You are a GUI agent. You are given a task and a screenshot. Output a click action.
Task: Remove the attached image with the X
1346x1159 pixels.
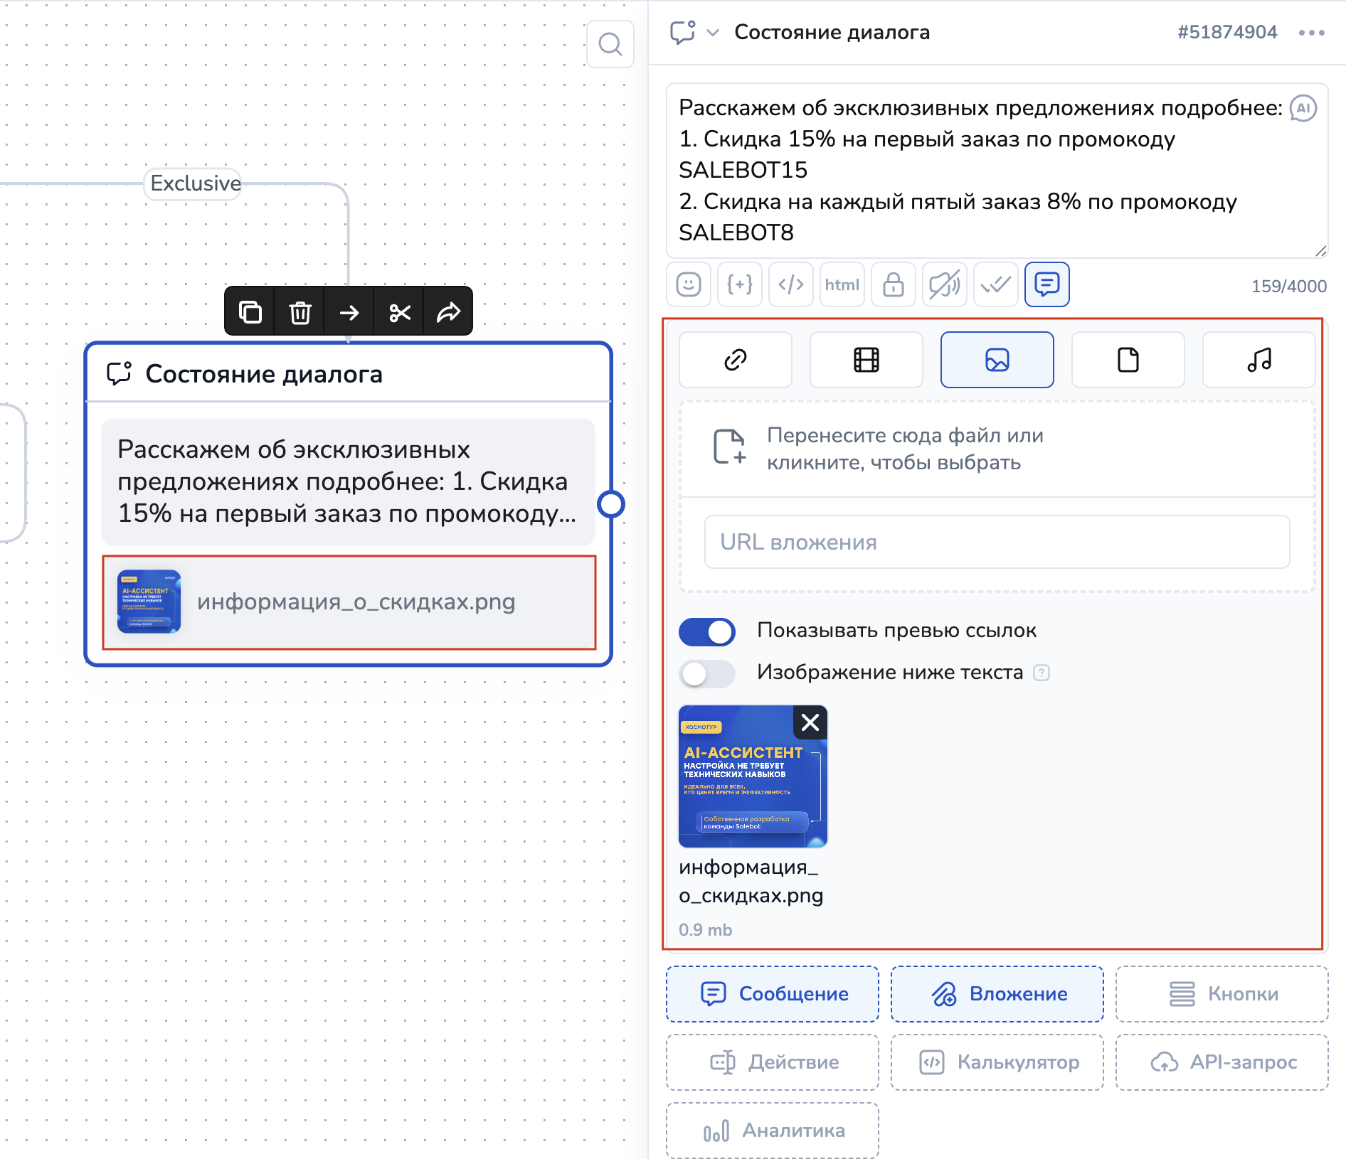tap(810, 722)
